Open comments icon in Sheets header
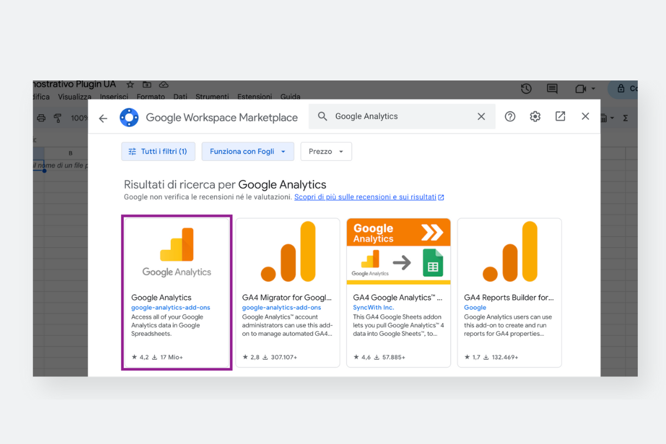 tap(552, 89)
